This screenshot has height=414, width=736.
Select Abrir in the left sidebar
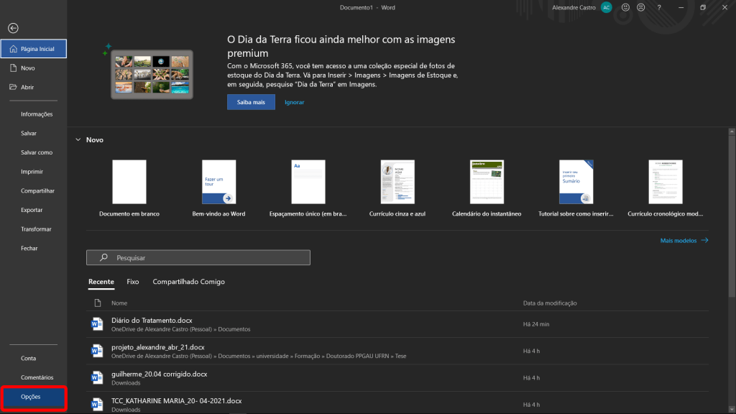click(27, 87)
